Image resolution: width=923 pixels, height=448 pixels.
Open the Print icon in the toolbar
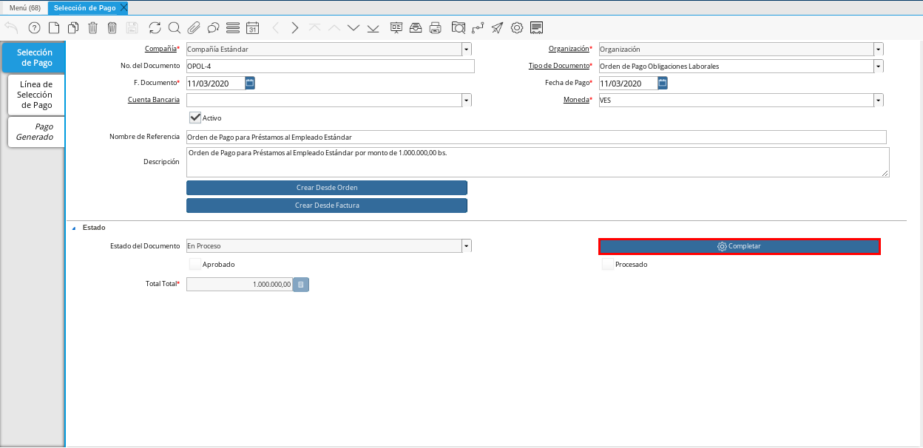point(436,28)
